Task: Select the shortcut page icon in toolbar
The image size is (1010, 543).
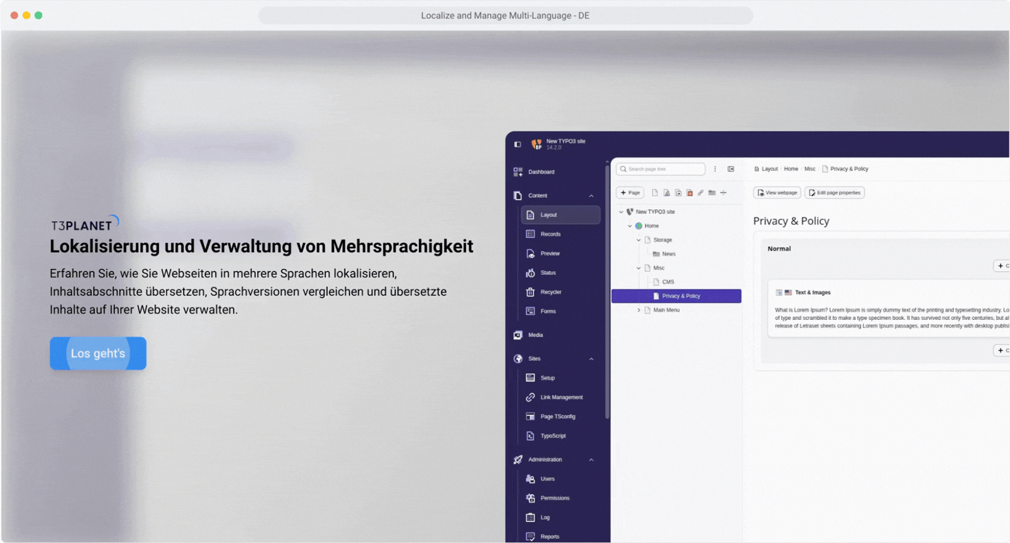Action: pyautogui.click(x=678, y=193)
